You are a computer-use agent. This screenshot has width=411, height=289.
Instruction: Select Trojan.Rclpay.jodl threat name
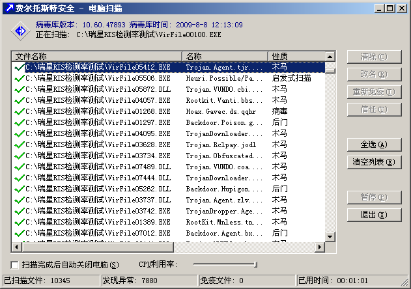(x=221, y=144)
